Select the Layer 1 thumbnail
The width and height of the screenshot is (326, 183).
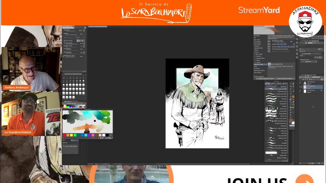[x=305, y=87]
